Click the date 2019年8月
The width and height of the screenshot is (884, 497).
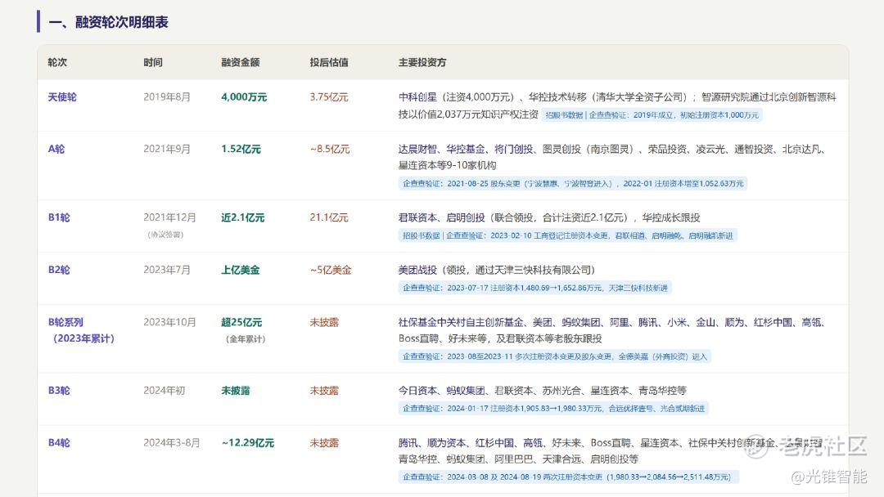point(167,96)
